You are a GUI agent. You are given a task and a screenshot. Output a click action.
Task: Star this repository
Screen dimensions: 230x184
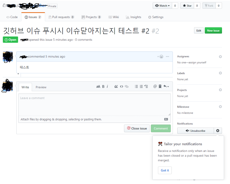pos(187,6)
